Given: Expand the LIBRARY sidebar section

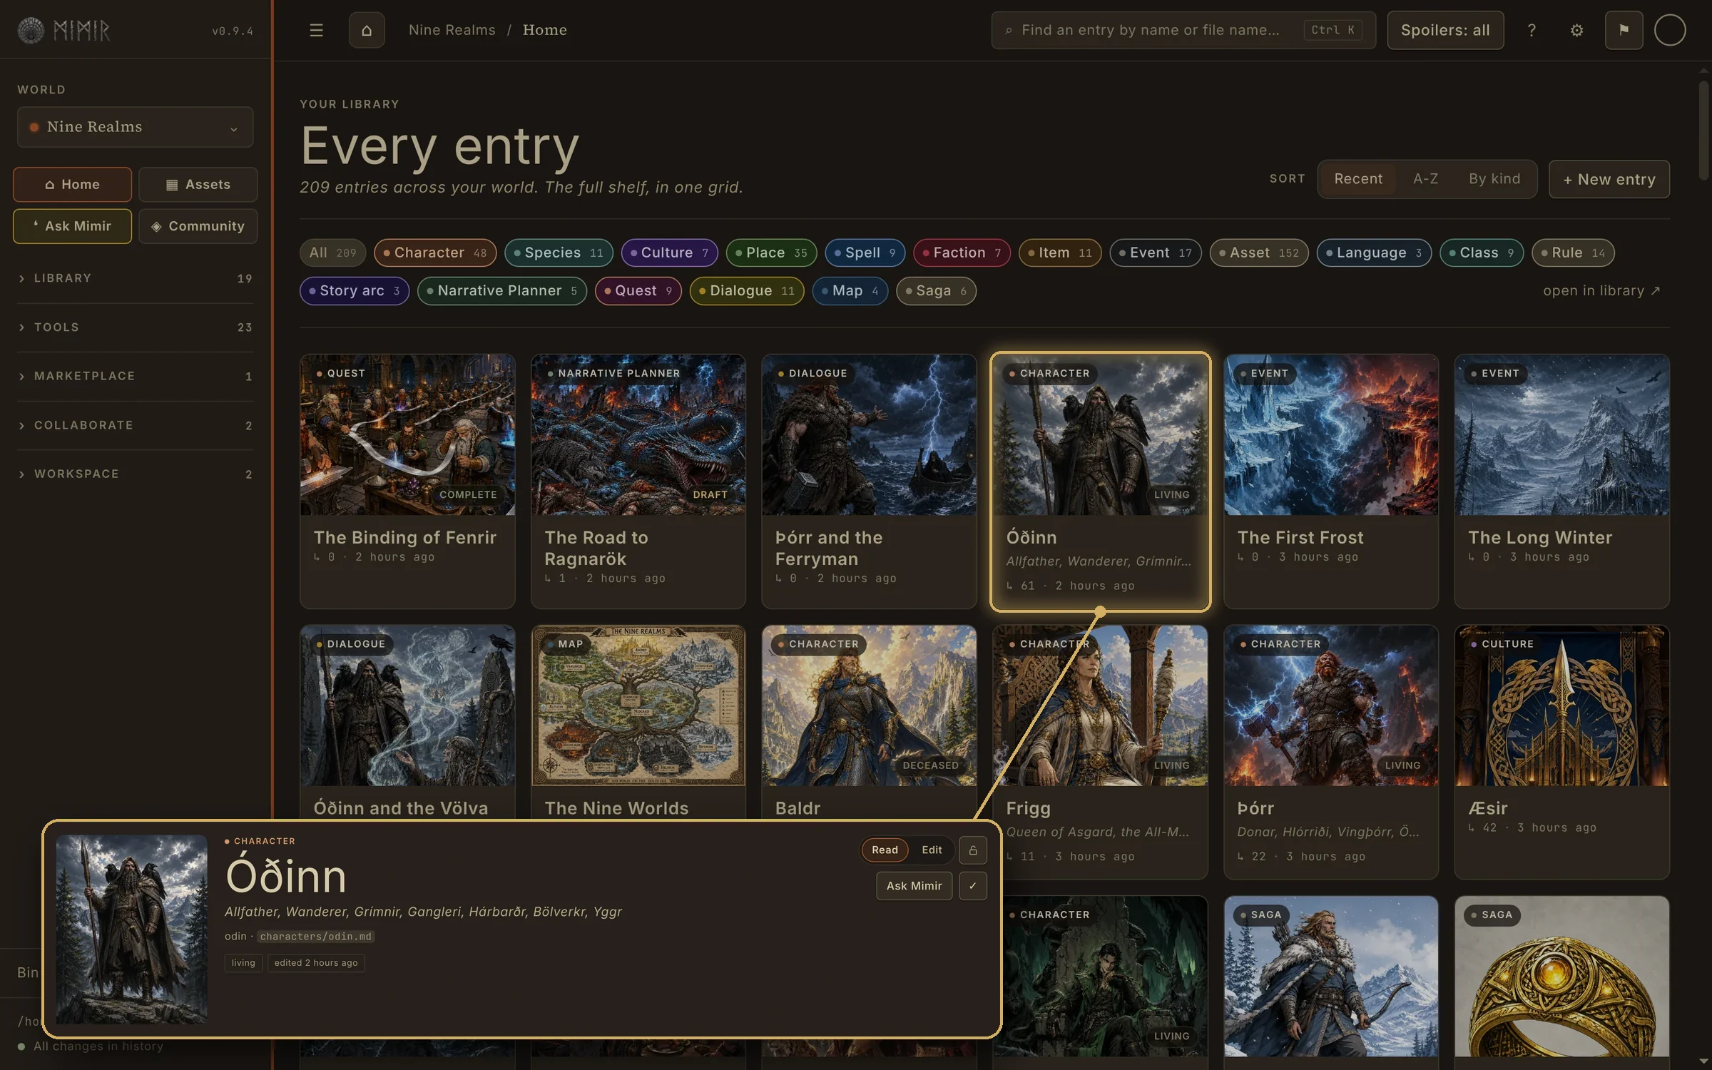Looking at the screenshot, I should coord(135,278).
